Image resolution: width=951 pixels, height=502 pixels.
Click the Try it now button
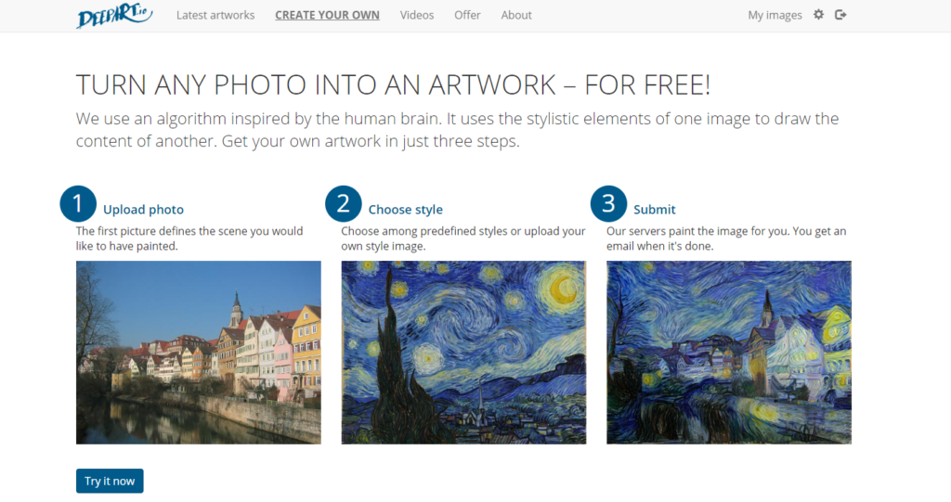click(x=110, y=481)
